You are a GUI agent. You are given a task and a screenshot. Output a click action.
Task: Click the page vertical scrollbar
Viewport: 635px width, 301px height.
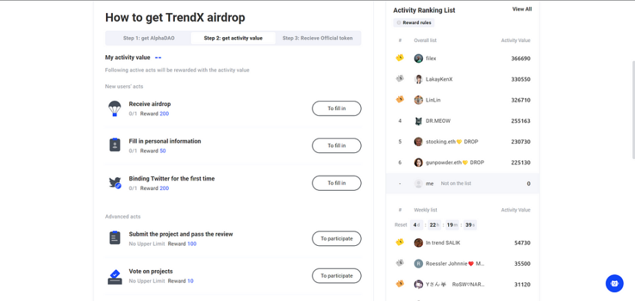tap(632, 110)
